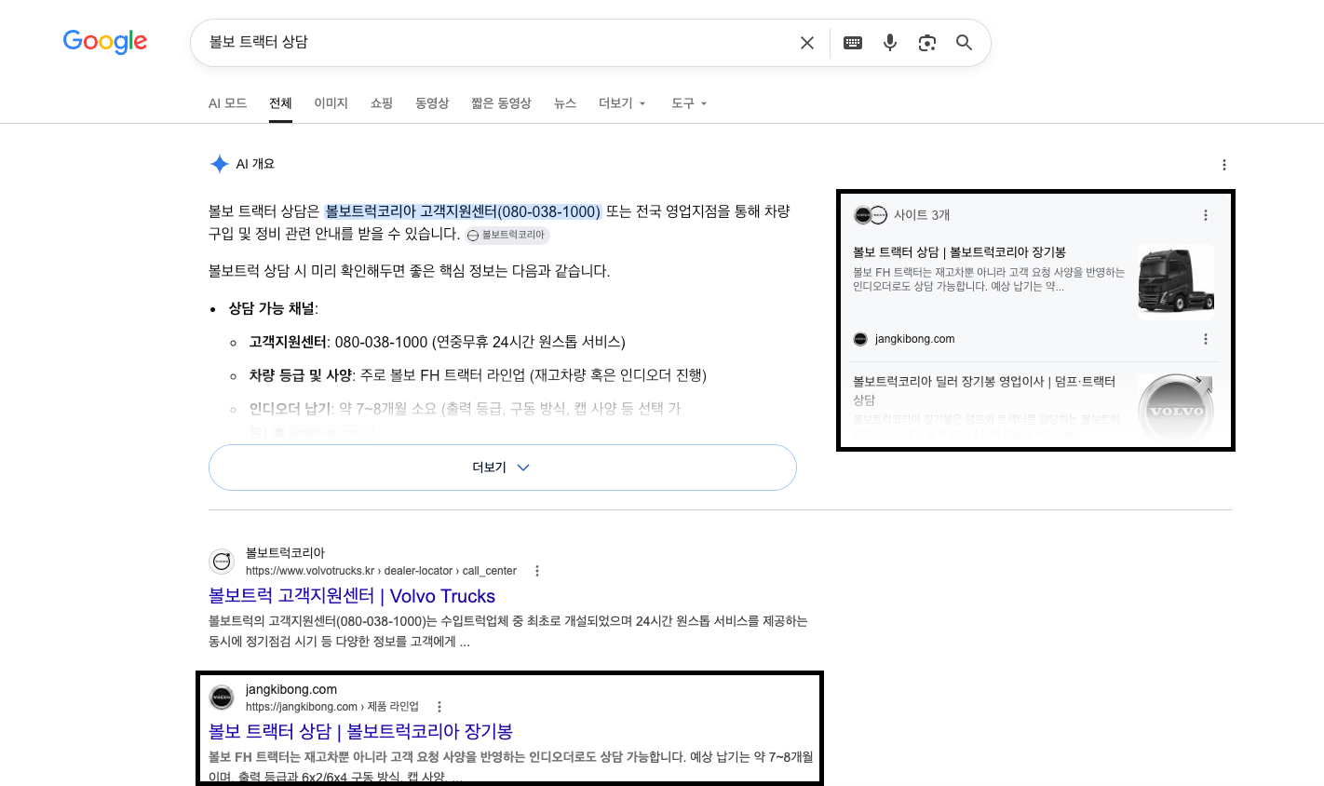Open three-dot menu next to jangkibong.com source card
Image resolution: width=1324 pixels, height=786 pixels.
click(x=1206, y=339)
